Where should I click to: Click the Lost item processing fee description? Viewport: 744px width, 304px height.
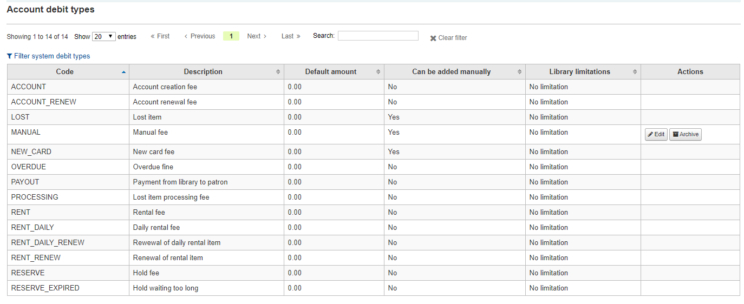pyautogui.click(x=171, y=197)
